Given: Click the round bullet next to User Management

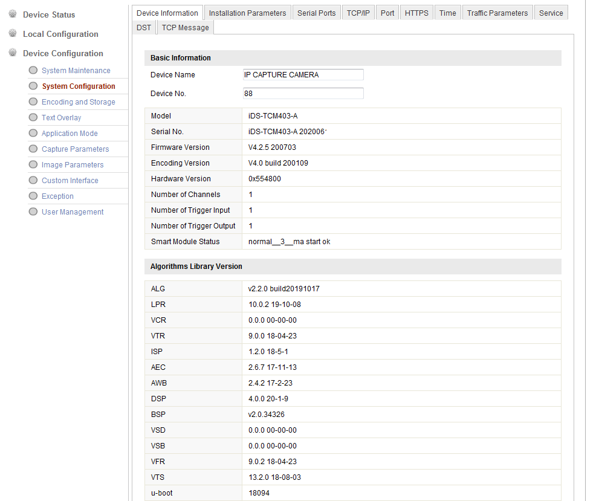Looking at the screenshot, I should pyautogui.click(x=33, y=212).
